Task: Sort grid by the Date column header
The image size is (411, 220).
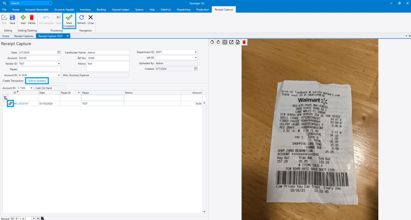Action: (x=49, y=93)
